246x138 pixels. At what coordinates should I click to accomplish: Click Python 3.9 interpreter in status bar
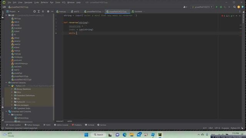tap(235, 128)
